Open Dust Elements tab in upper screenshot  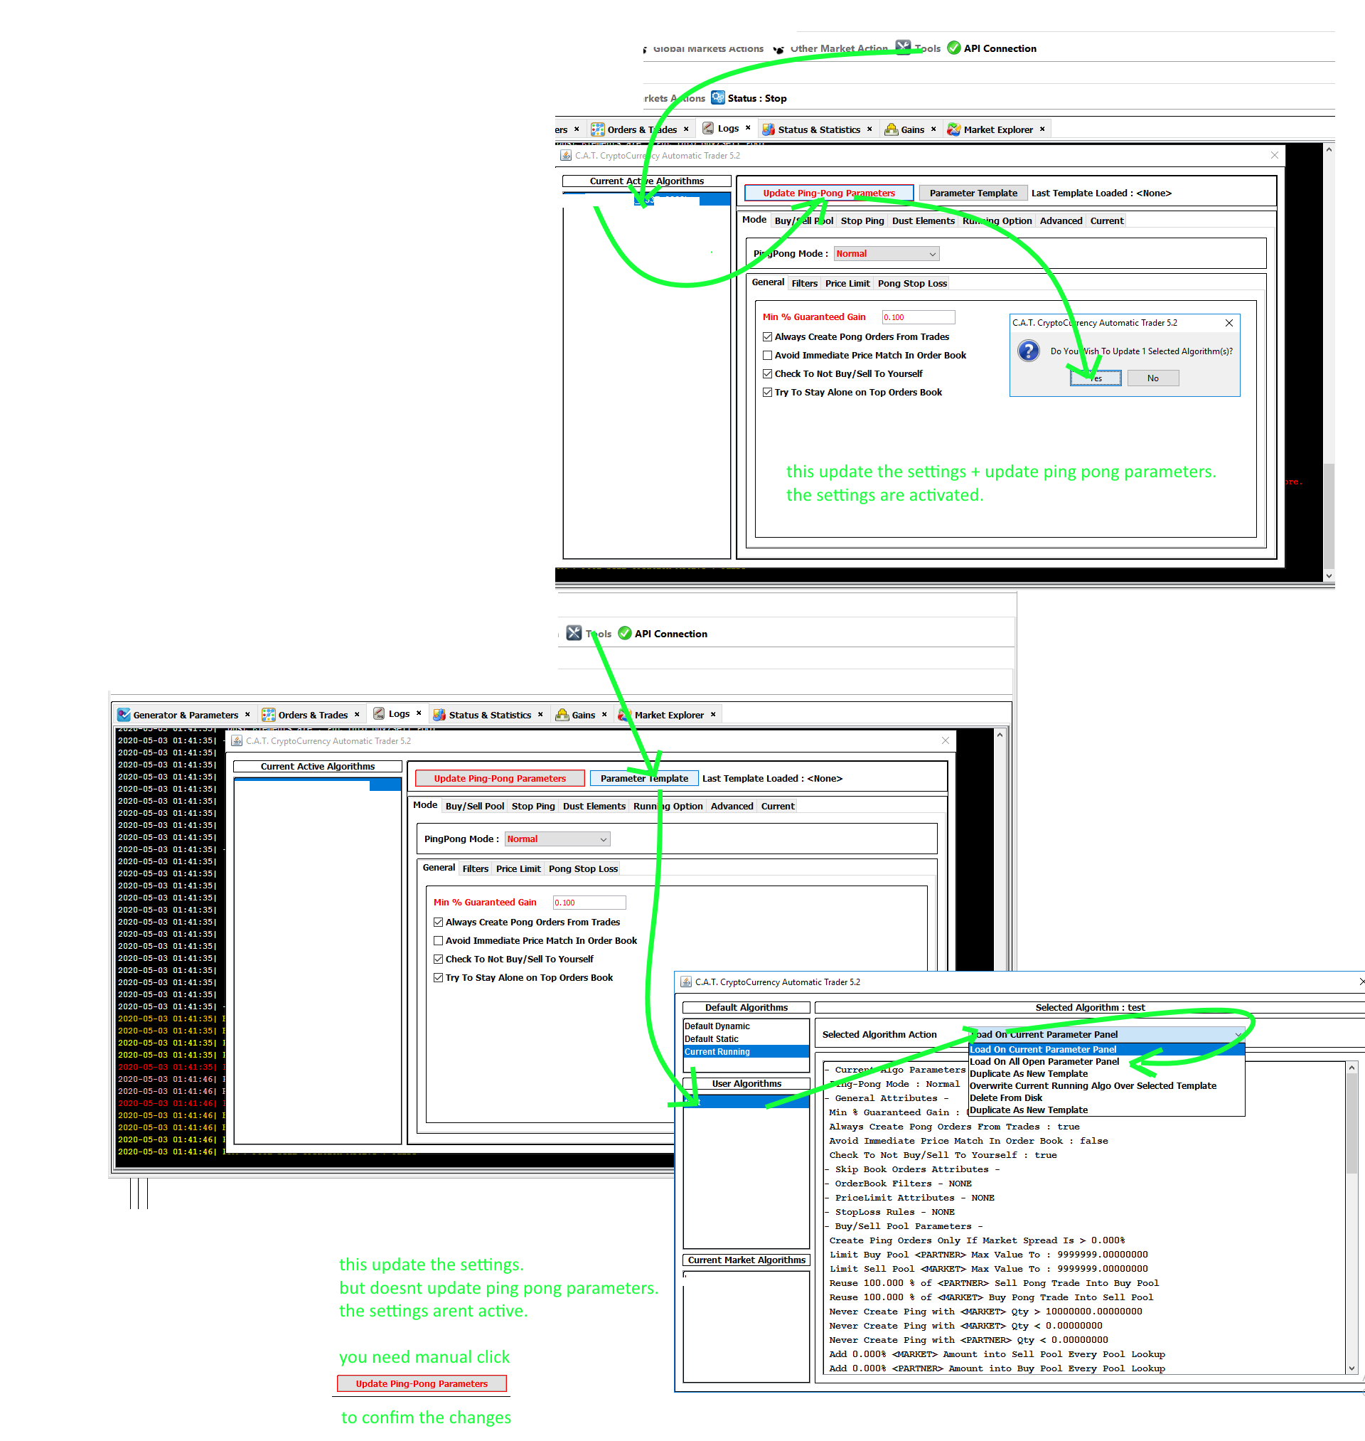923,221
